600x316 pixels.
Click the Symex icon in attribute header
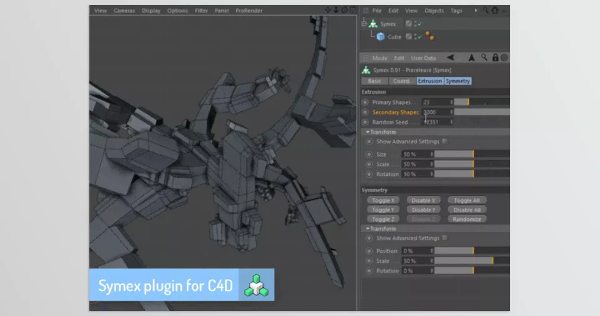[x=366, y=70]
